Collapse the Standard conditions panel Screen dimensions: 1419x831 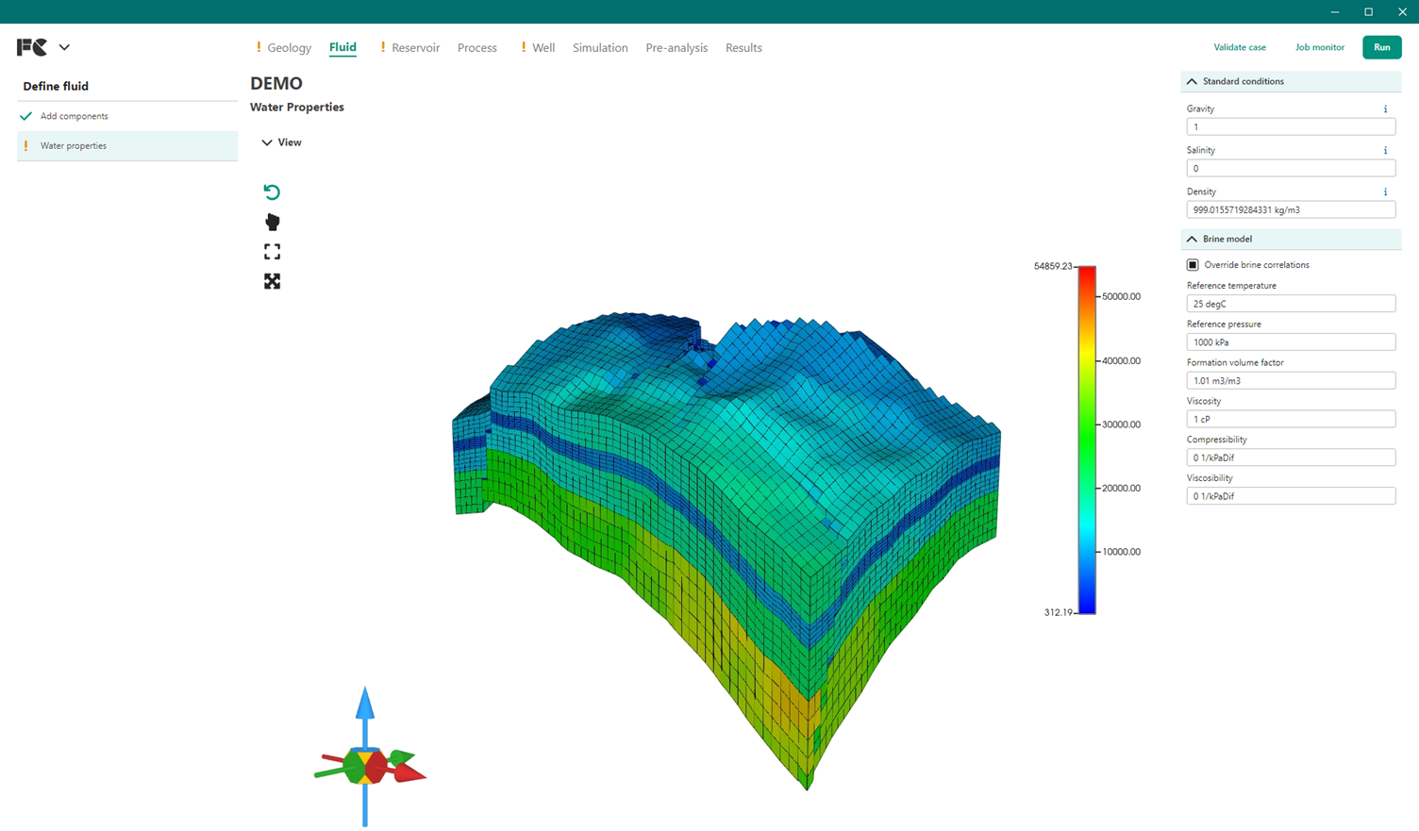tap(1192, 81)
